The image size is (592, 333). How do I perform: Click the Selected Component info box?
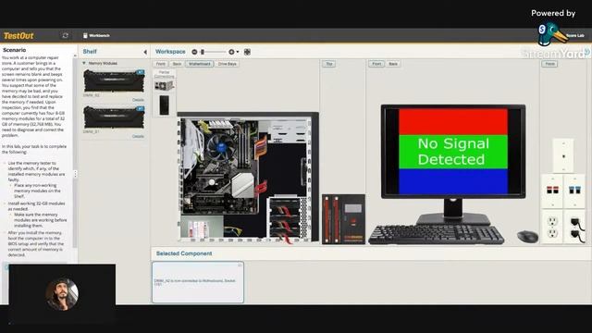198,282
